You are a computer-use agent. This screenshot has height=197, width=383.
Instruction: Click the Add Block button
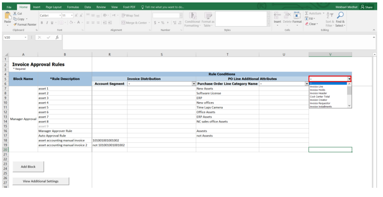[28, 167]
